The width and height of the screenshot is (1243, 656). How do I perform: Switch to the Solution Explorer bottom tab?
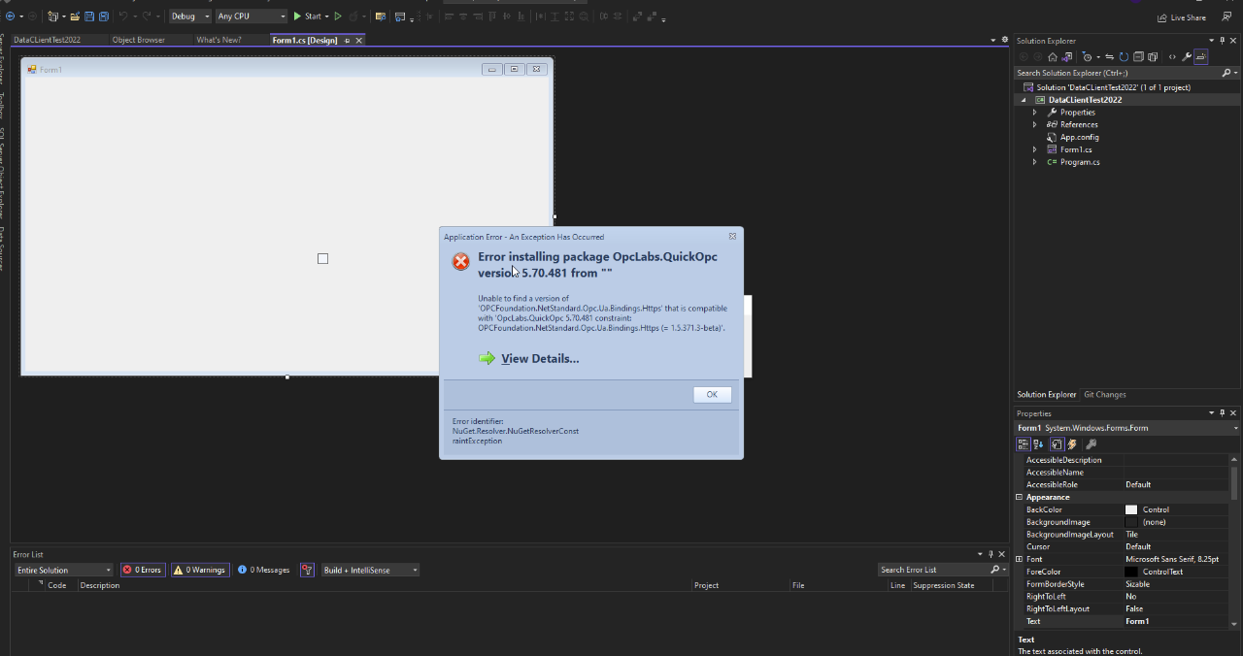(1047, 395)
